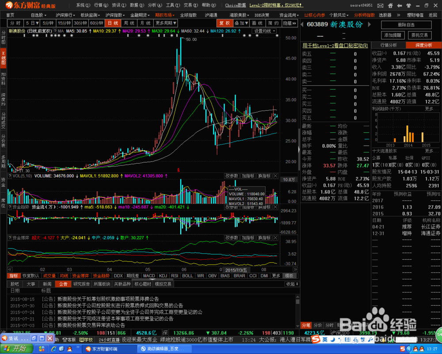Open help for VOL indicator question mark
The height and width of the screenshot is (354, 442).
(10, 176)
